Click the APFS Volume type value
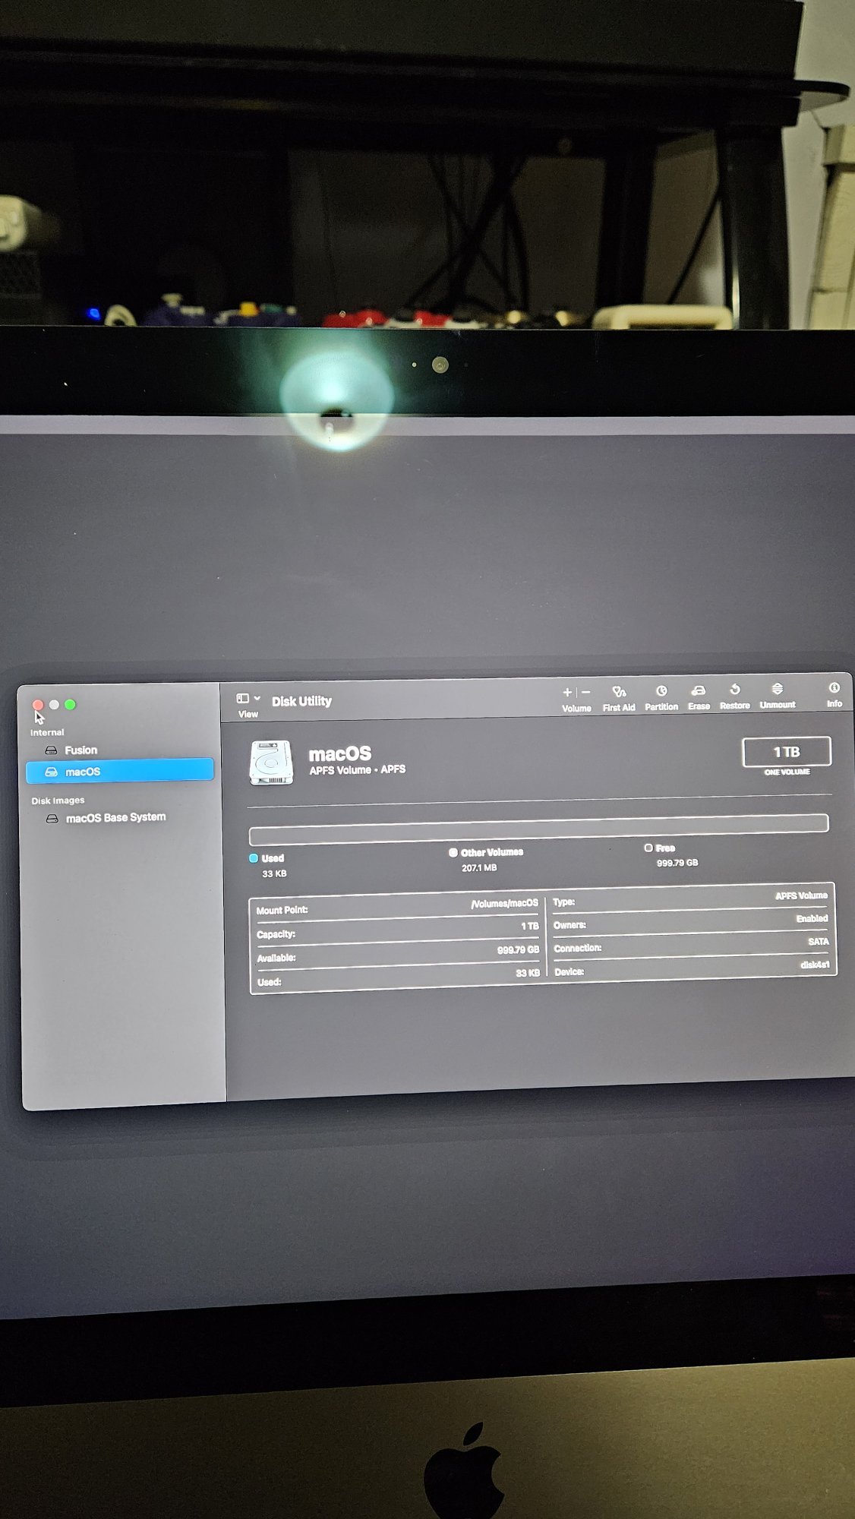Screen dimensions: 855x1519 [801, 895]
